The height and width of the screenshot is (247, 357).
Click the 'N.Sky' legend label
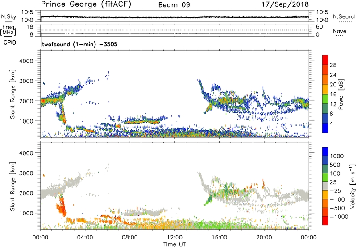click(x=8, y=16)
